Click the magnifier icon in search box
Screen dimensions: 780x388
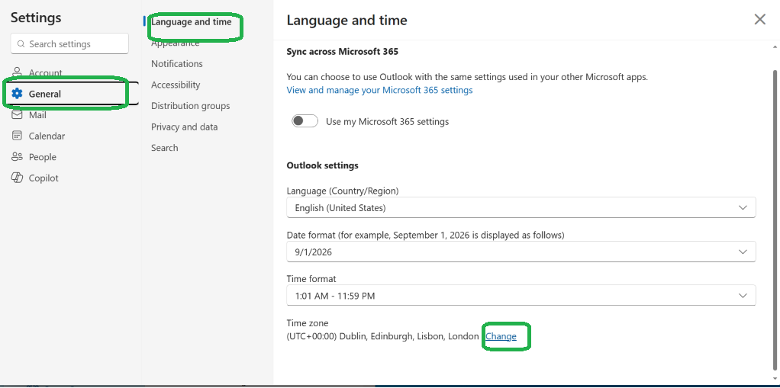[x=21, y=43]
